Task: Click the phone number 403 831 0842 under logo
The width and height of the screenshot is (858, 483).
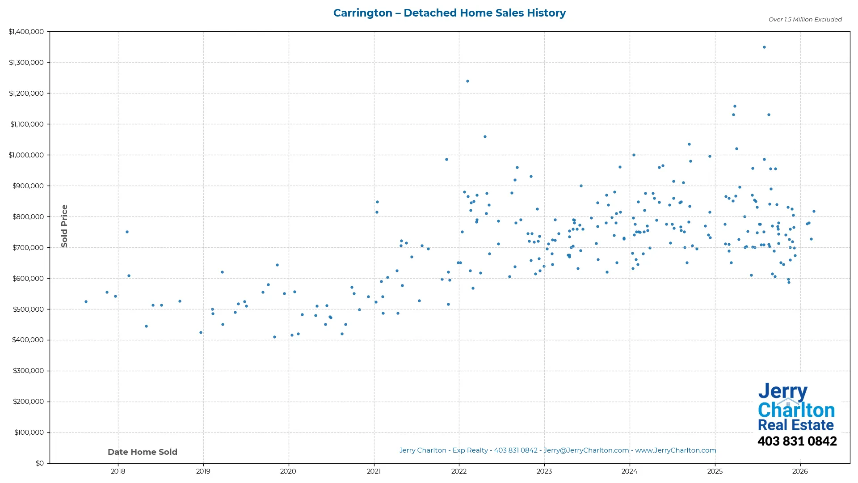Action: 797,441
